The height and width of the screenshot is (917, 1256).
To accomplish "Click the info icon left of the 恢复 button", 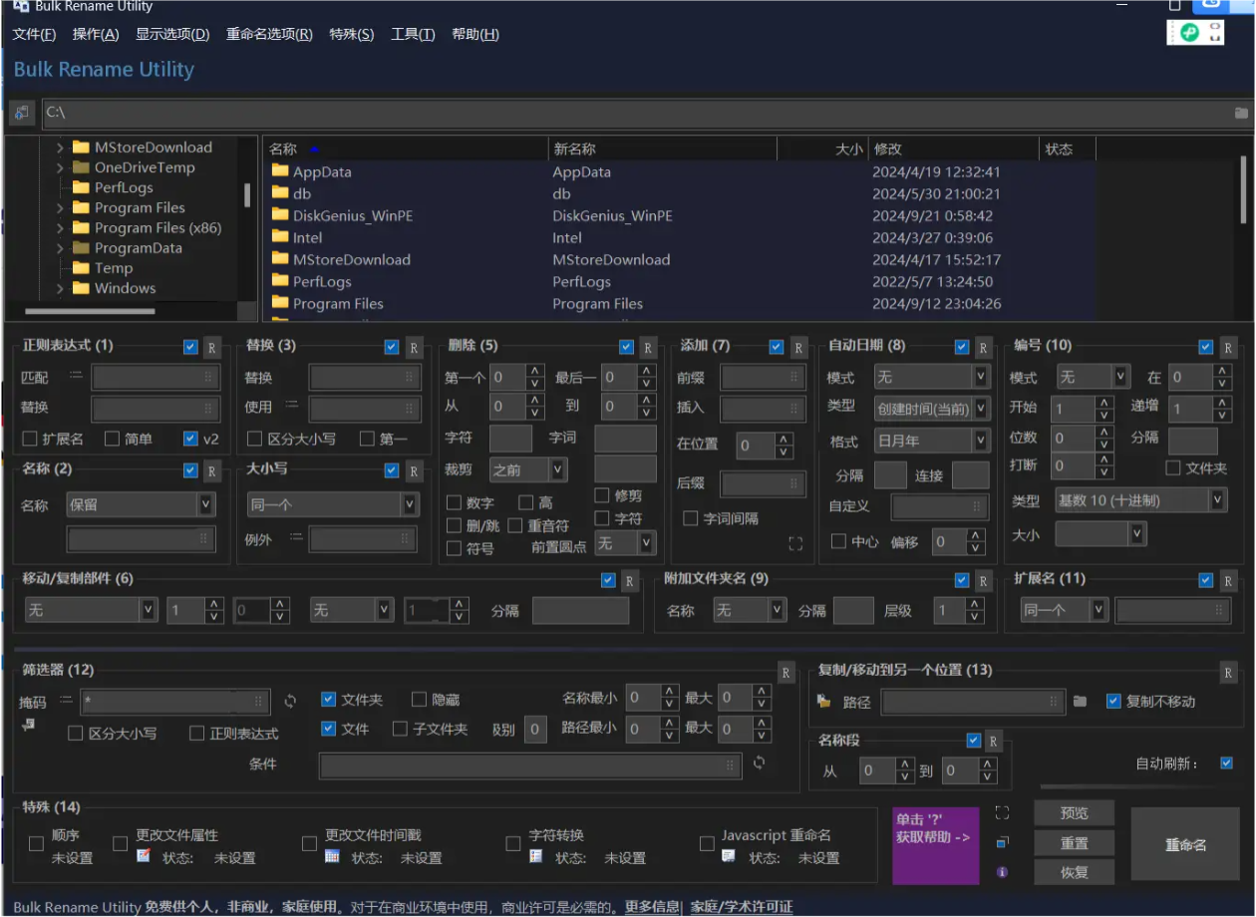I will click(1003, 872).
